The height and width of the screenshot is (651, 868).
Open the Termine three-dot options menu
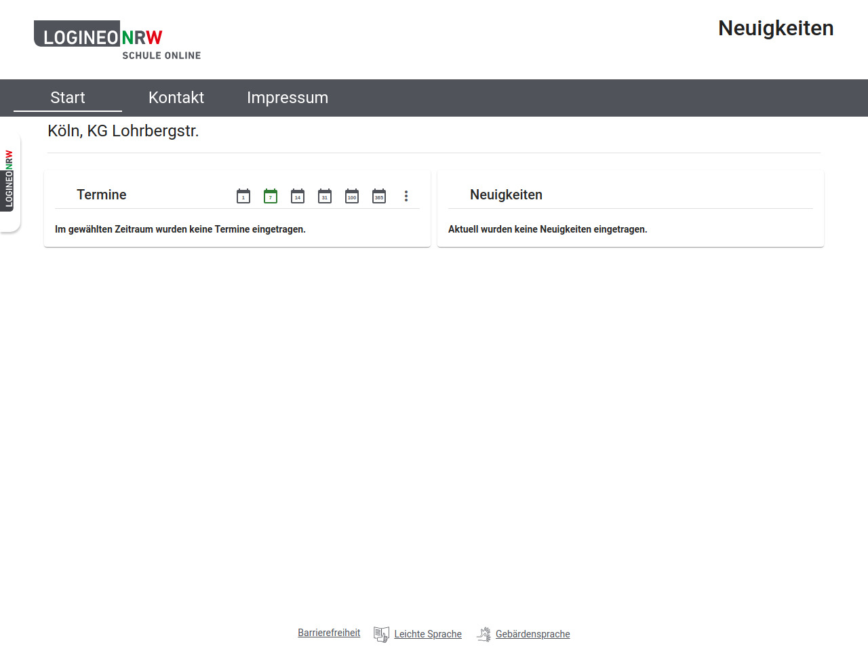click(x=406, y=196)
